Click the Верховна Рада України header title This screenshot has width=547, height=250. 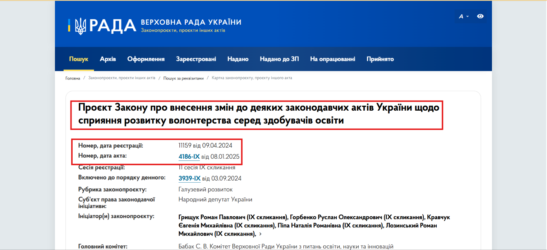(x=191, y=22)
